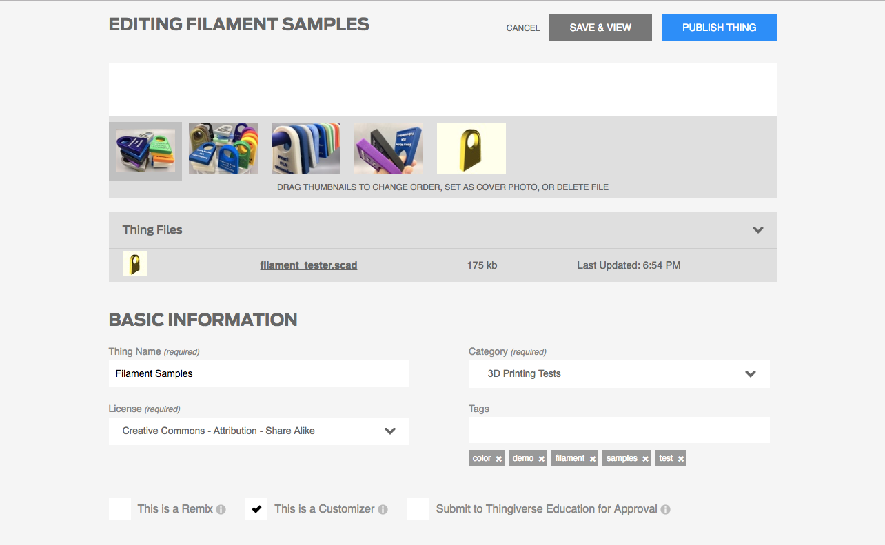Screen dimensions: 885x545
Task: Remove the filament tag
Action: tap(593, 459)
